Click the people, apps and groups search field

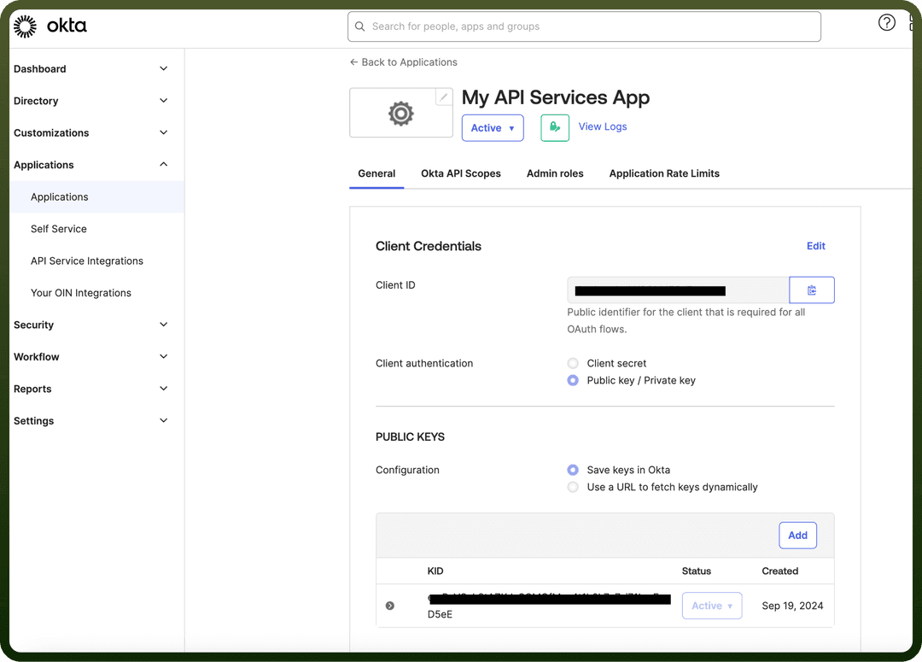(584, 26)
